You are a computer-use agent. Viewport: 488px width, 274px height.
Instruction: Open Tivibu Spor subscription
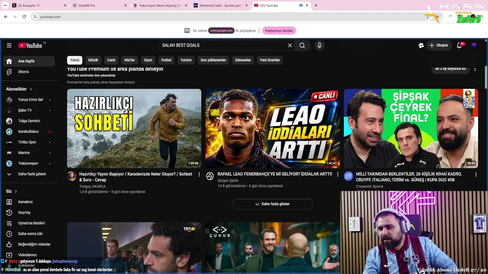pyautogui.click(x=29, y=142)
